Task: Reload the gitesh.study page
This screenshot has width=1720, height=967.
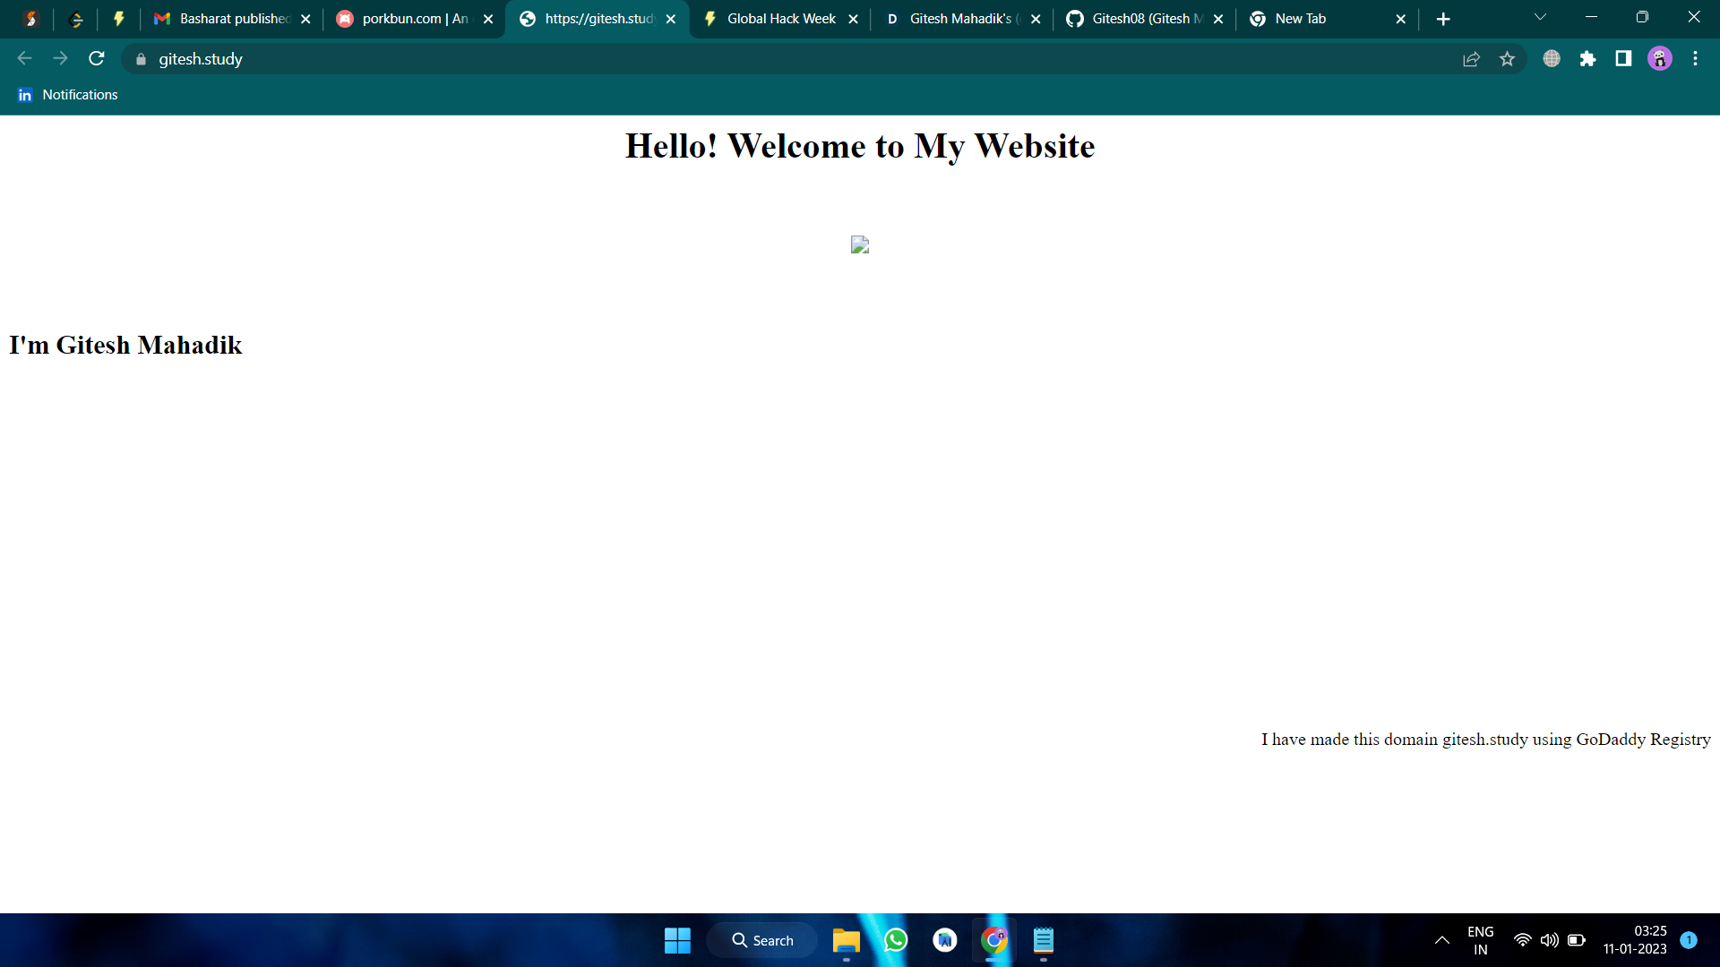Action: (x=97, y=59)
